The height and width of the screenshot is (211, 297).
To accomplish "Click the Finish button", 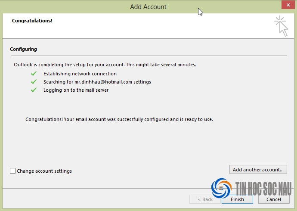I will (x=237, y=199).
